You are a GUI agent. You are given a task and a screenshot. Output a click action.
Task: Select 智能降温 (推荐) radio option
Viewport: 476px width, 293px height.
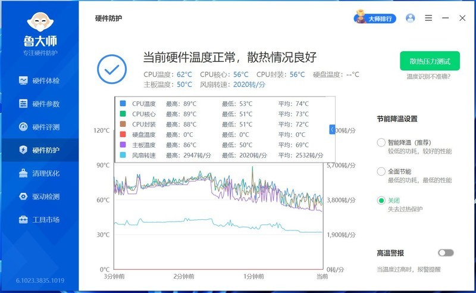pyautogui.click(x=381, y=142)
